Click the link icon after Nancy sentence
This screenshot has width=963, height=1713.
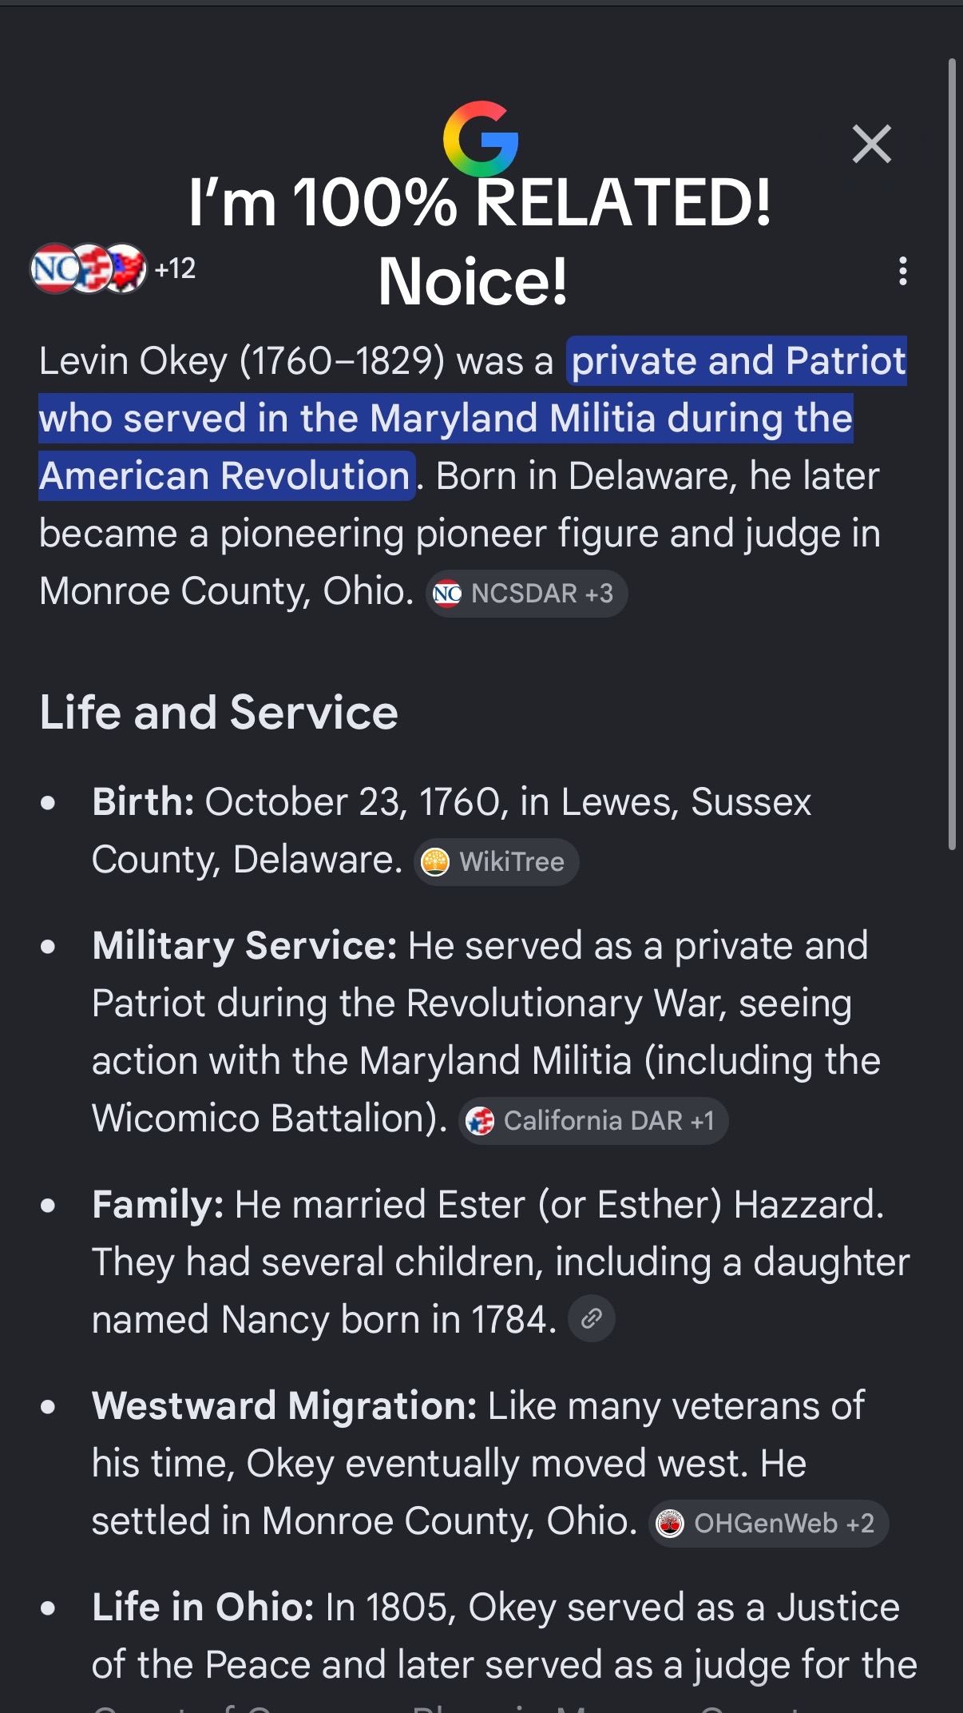click(x=591, y=1318)
